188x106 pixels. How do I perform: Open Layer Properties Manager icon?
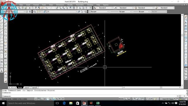[35, 11]
